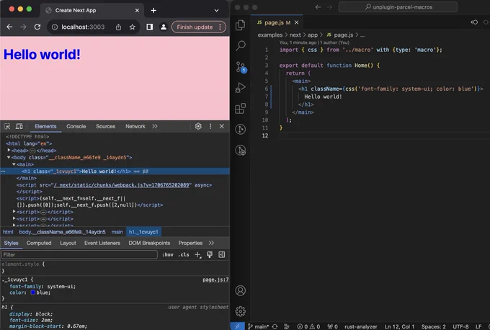Show more Styles pane tabs chevron

(x=211, y=243)
